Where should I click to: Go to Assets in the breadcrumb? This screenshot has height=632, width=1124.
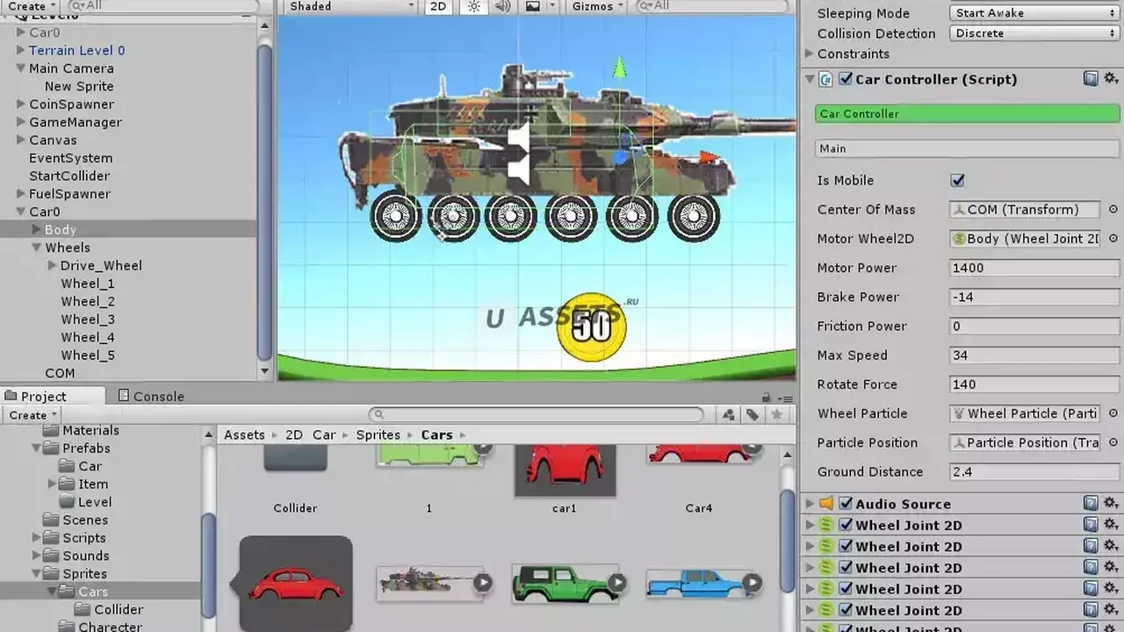pyautogui.click(x=244, y=435)
